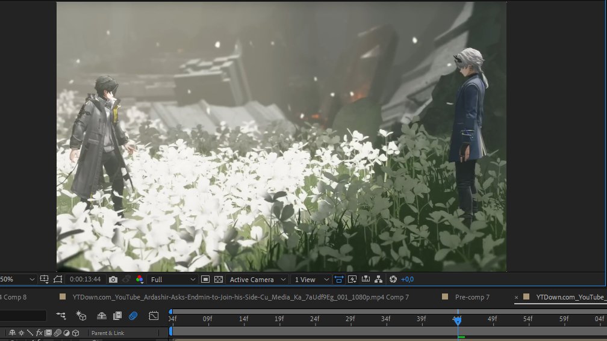This screenshot has width=607, height=341.
Task: Open grid and guide options
Action: (44, 279)
